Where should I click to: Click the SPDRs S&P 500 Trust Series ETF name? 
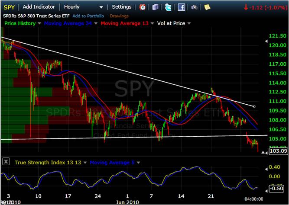coord(36,16)
